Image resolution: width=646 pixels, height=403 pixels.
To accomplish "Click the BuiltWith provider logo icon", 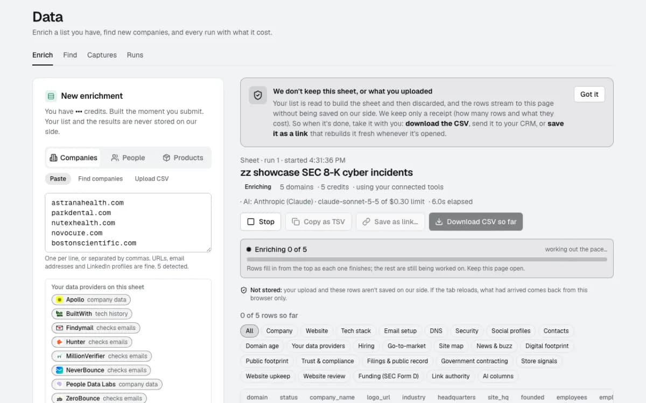I will click(x=60, y=314).
